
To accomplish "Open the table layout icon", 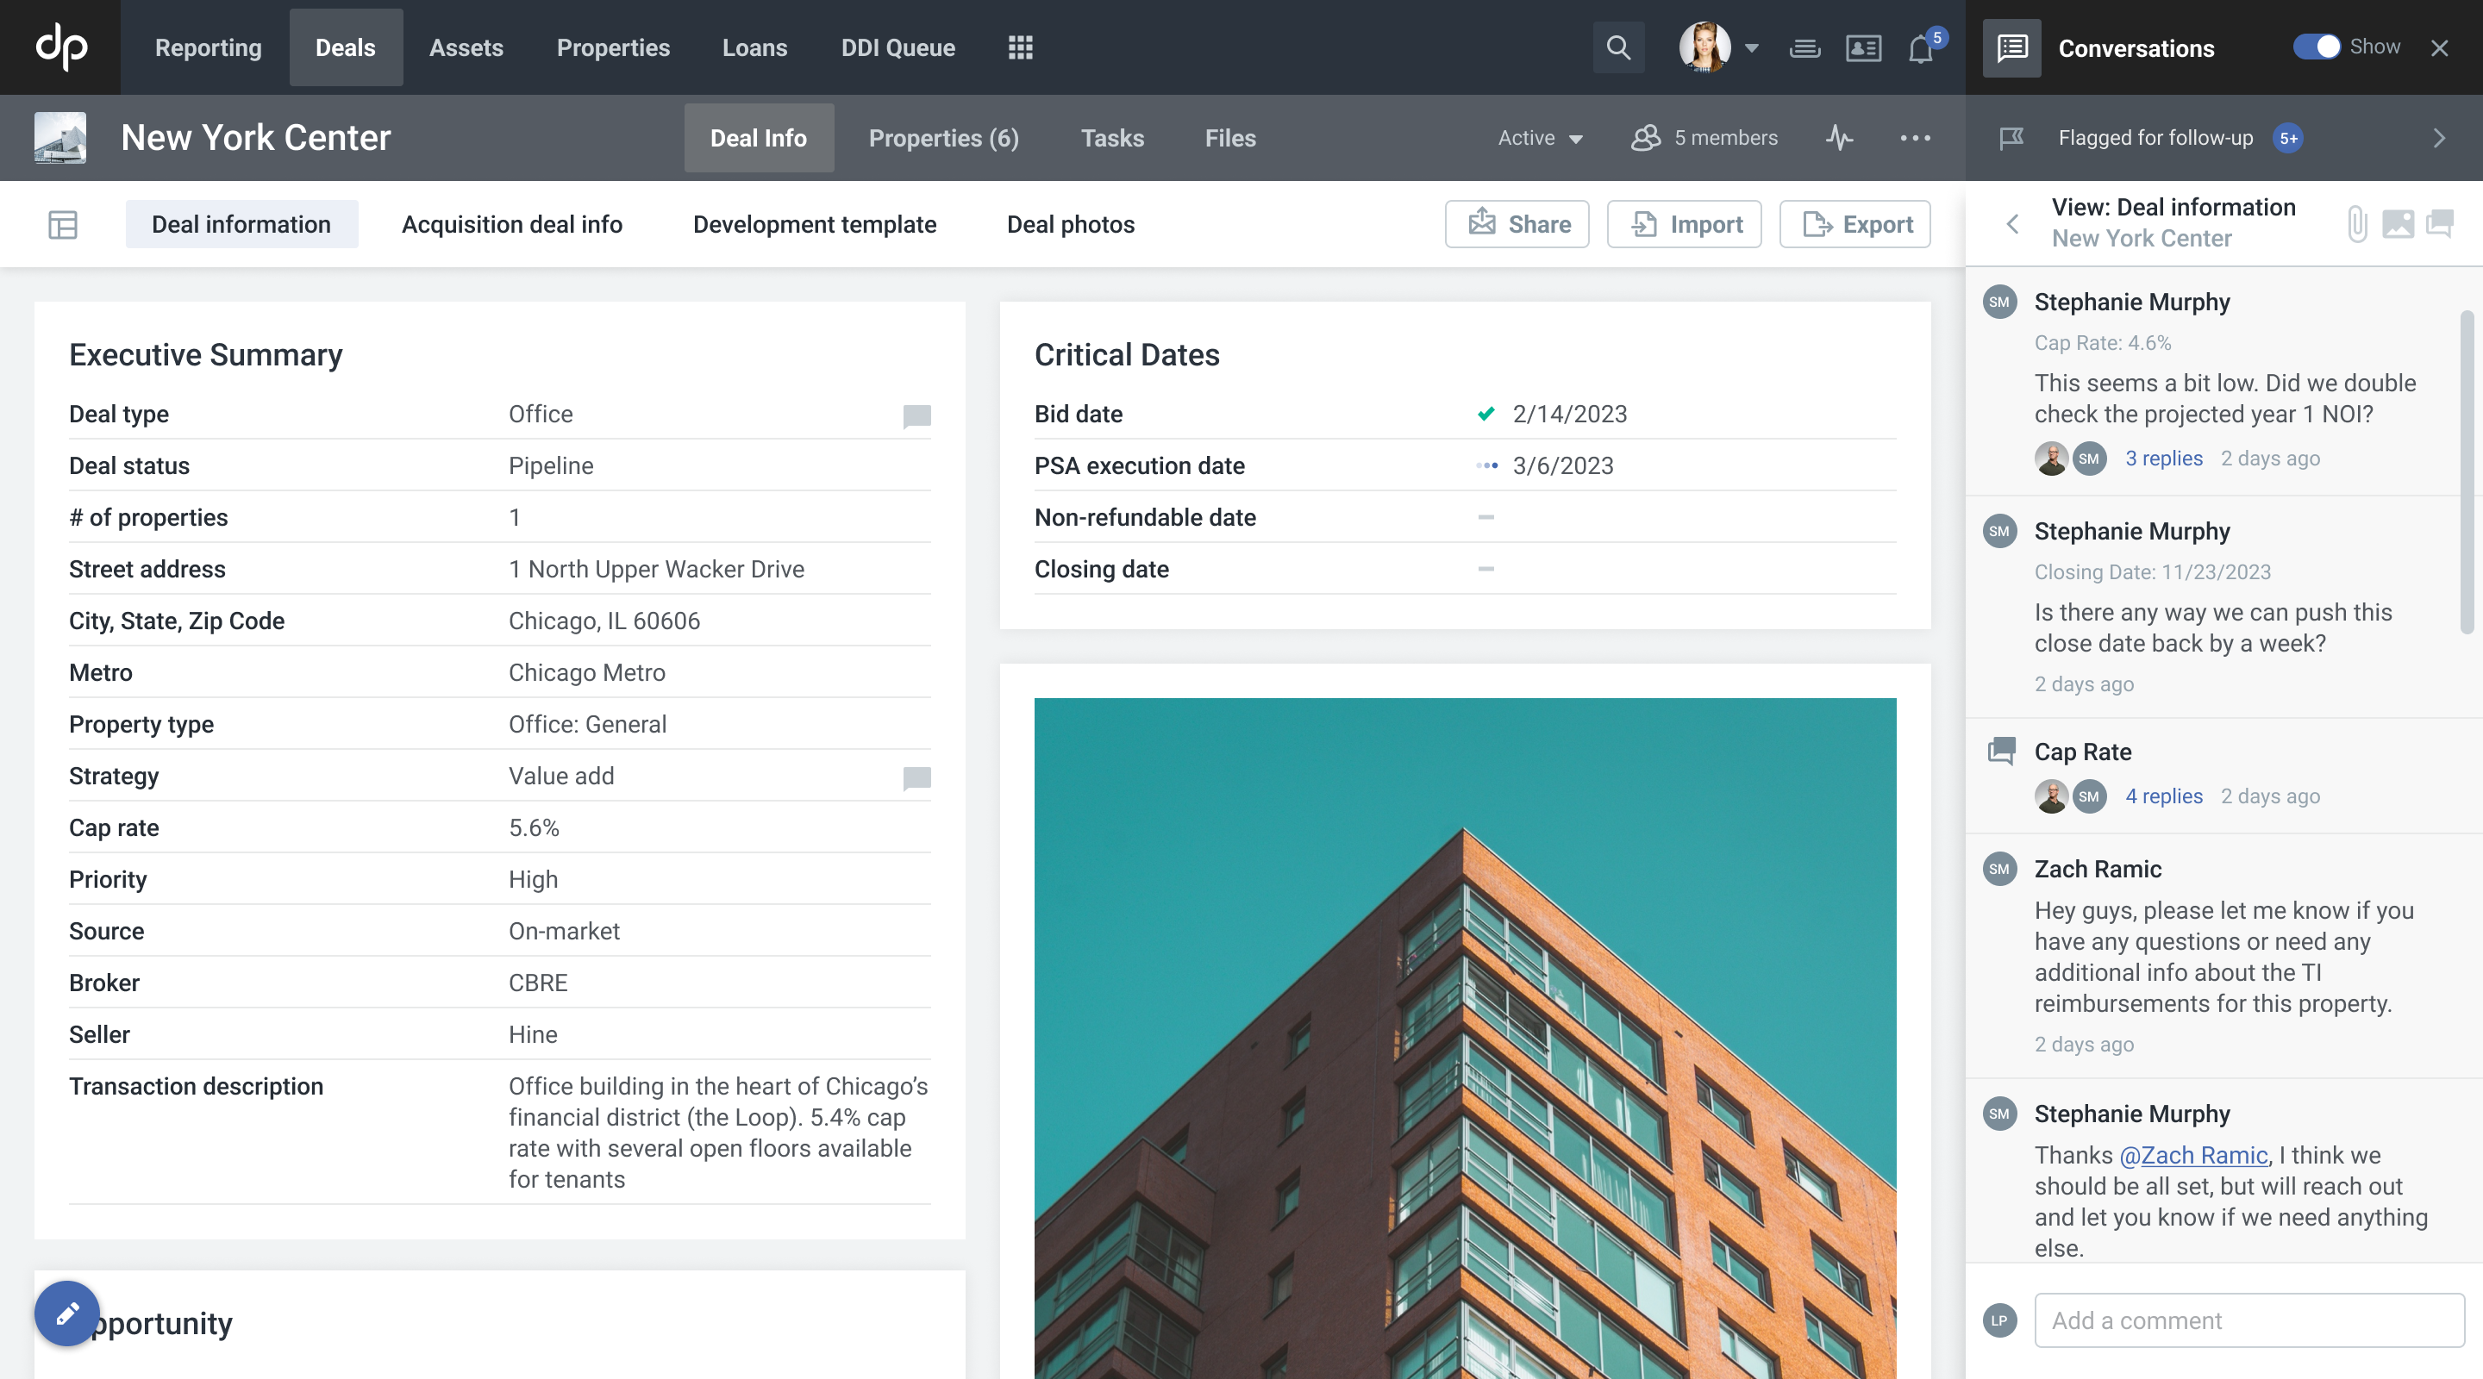I will tap(63, 225).
